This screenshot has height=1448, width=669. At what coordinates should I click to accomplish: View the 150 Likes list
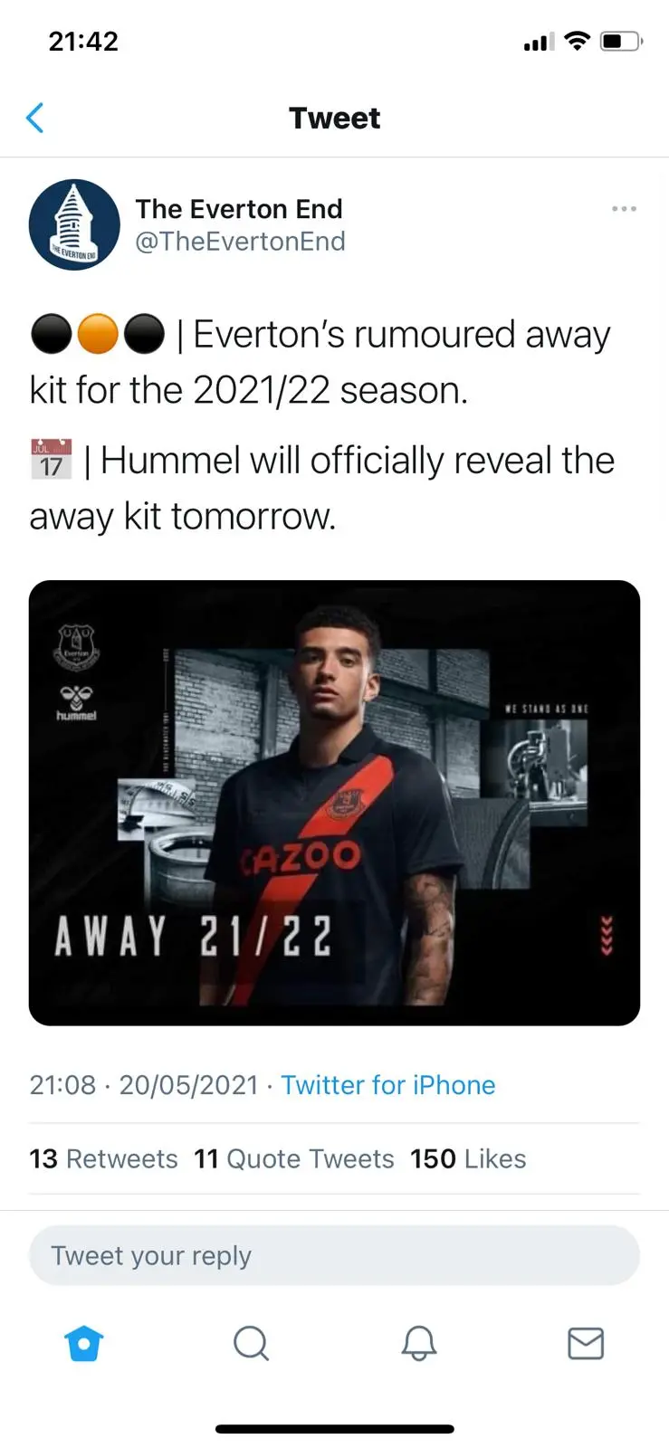(x=468, y=1159)
